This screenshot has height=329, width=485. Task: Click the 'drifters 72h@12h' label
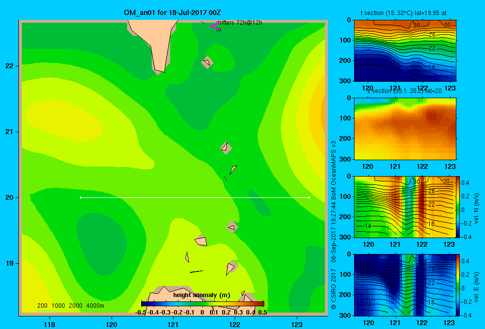click(x=239, y=23)
